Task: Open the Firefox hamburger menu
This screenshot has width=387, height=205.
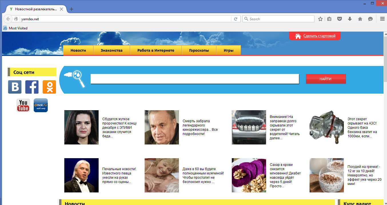Action: 382,19
